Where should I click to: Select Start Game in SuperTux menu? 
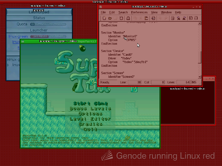91,103
